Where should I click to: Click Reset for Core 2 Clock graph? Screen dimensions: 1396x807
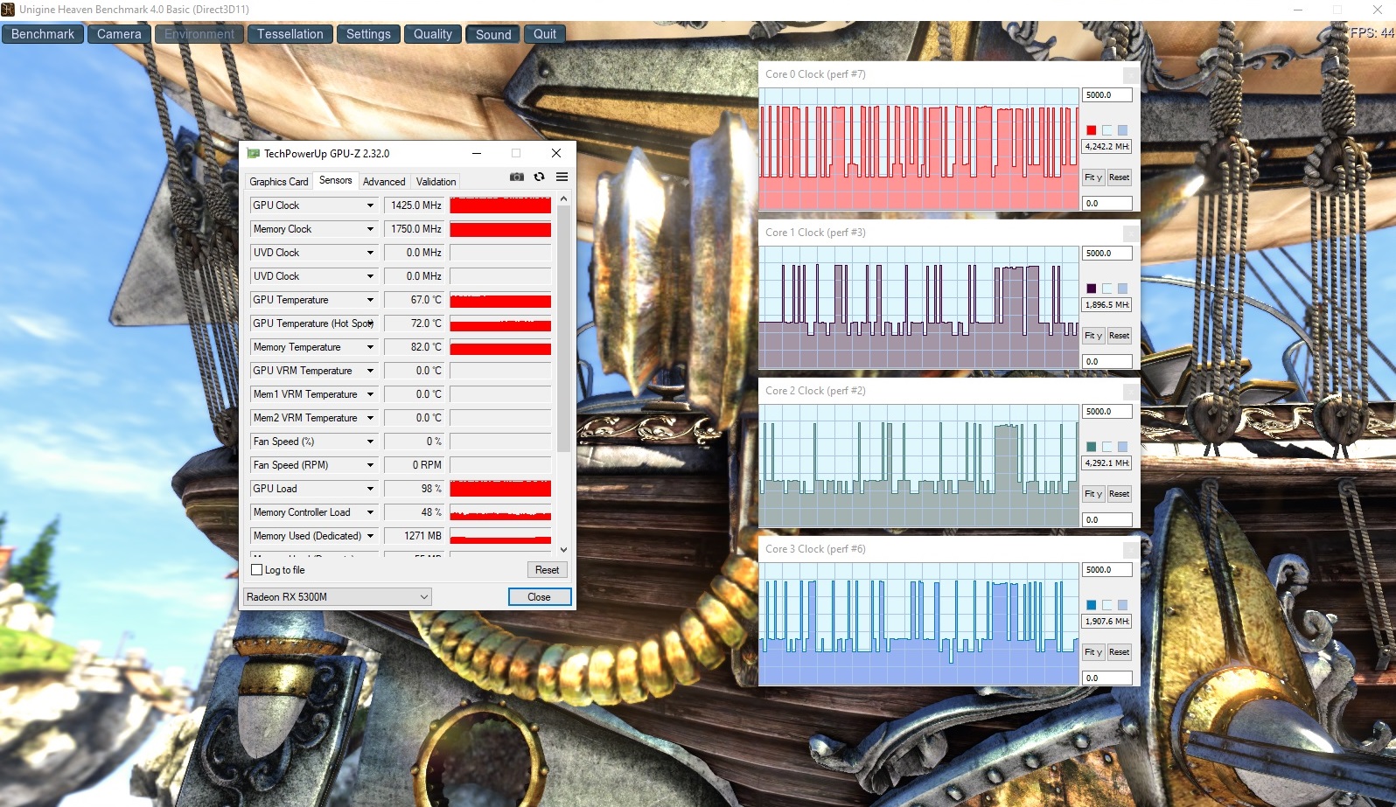pos(1120,494)
